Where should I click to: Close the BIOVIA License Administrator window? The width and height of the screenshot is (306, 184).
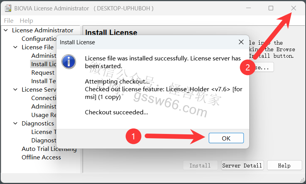(294, 8)
